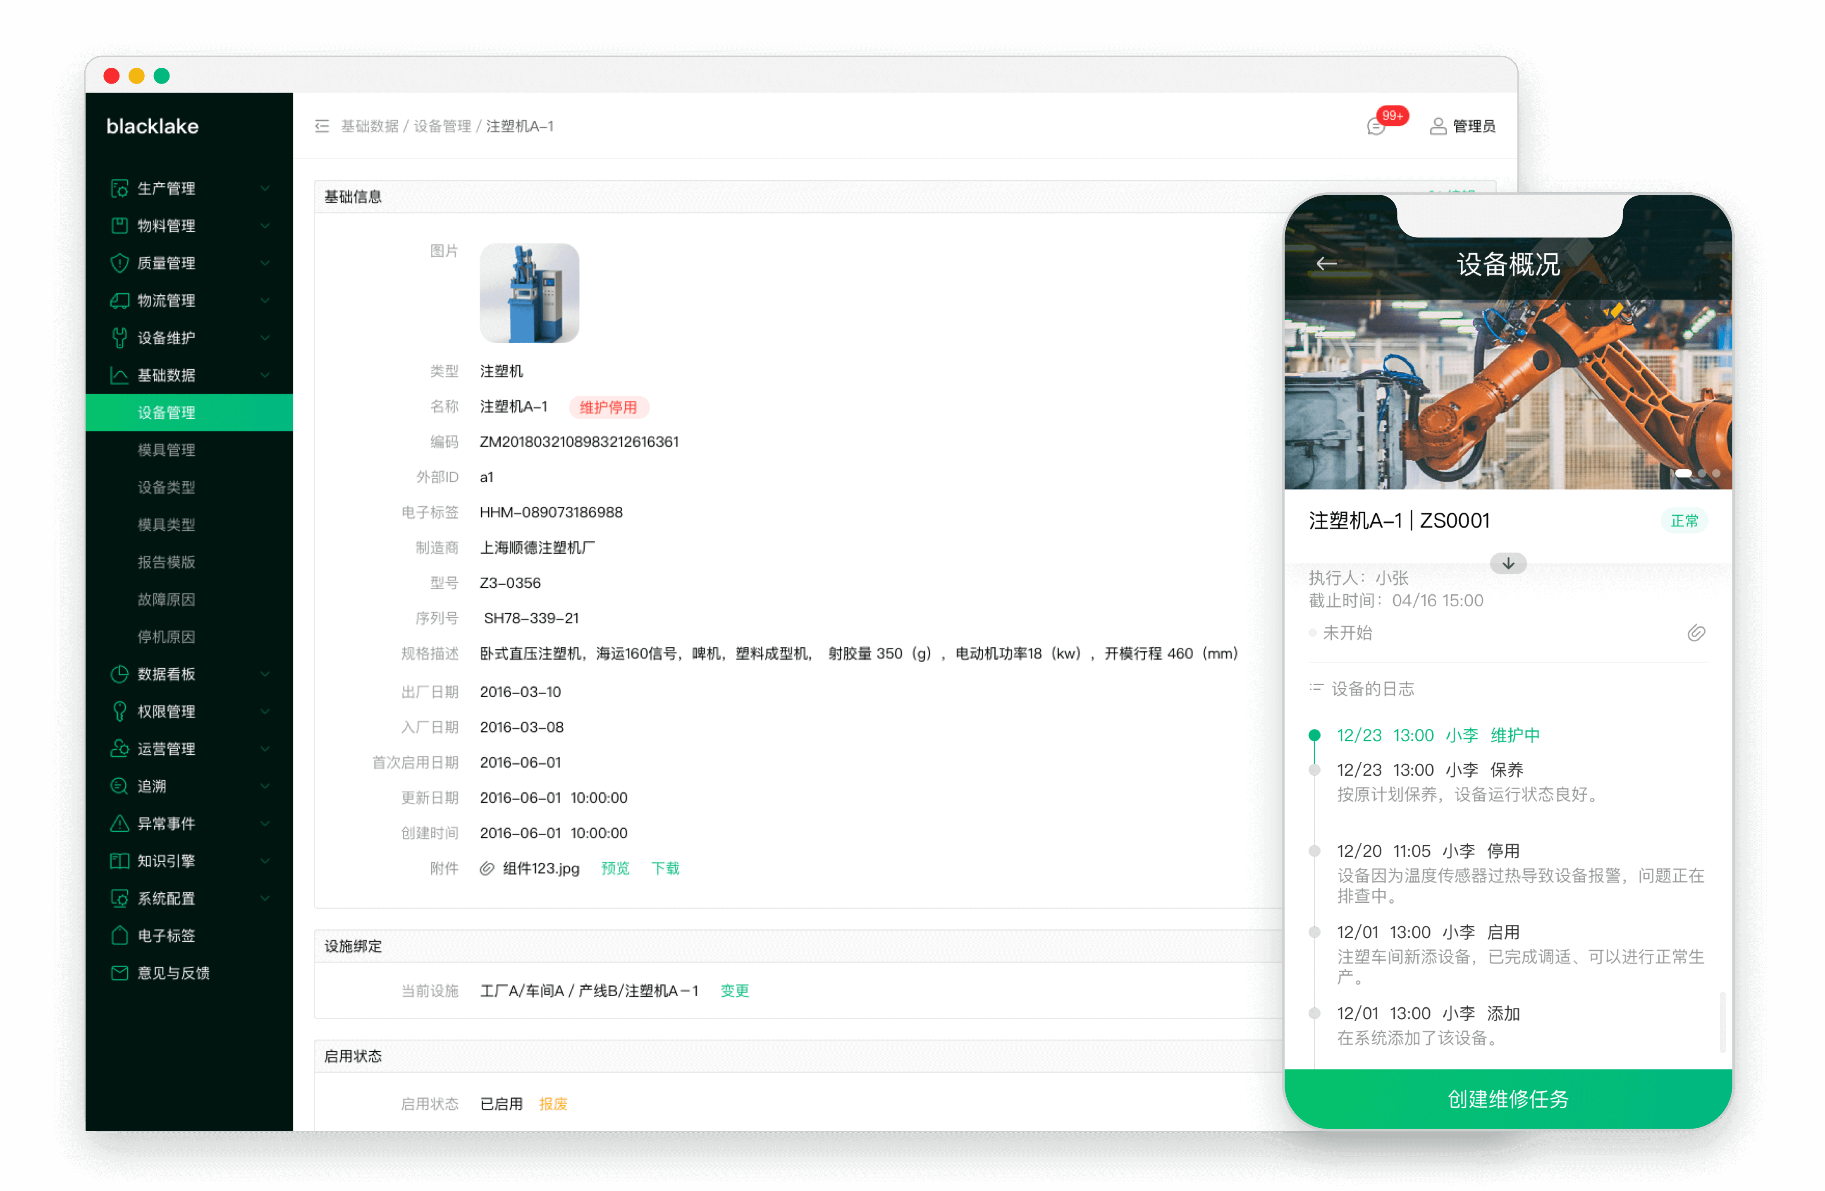This screenshot has height=1191, width=1825.
Task: Click 设备管理 in the breadcrumb
Action: pyautogui.click(x=442, y=127)
